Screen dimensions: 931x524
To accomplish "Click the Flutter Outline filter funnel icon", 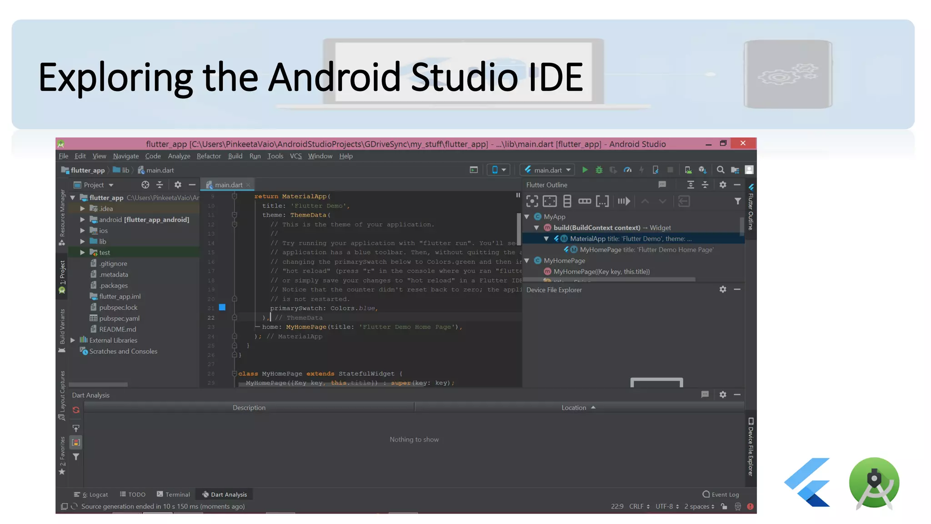I will (738, 201).
